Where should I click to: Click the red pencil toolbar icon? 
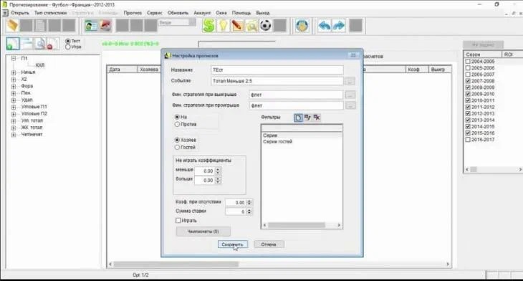237,26
